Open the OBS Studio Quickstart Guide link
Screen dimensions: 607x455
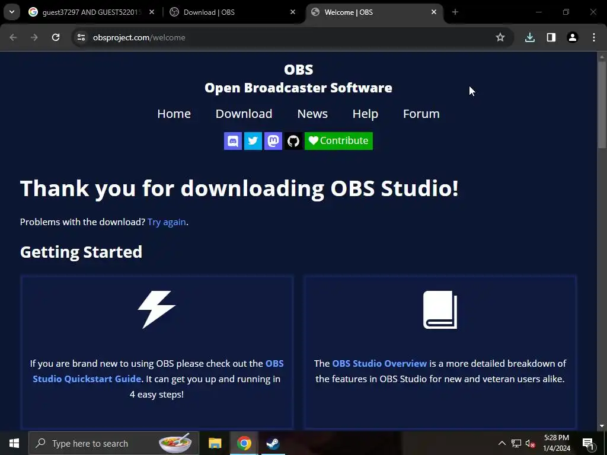click(x=158, y=371)
